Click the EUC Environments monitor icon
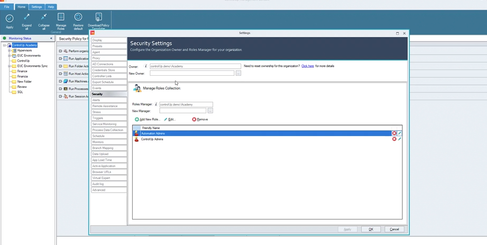 pyautogui.click(x=14, y=55)
